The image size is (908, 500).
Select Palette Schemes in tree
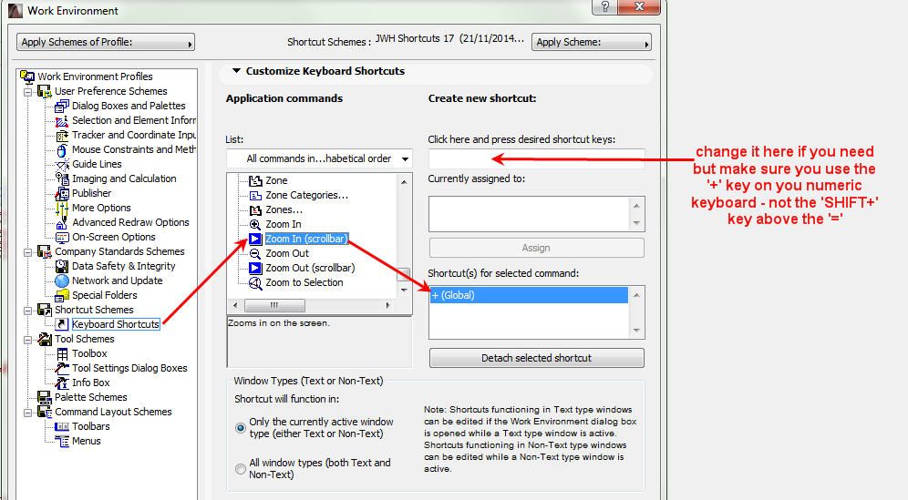coord(91,397)
